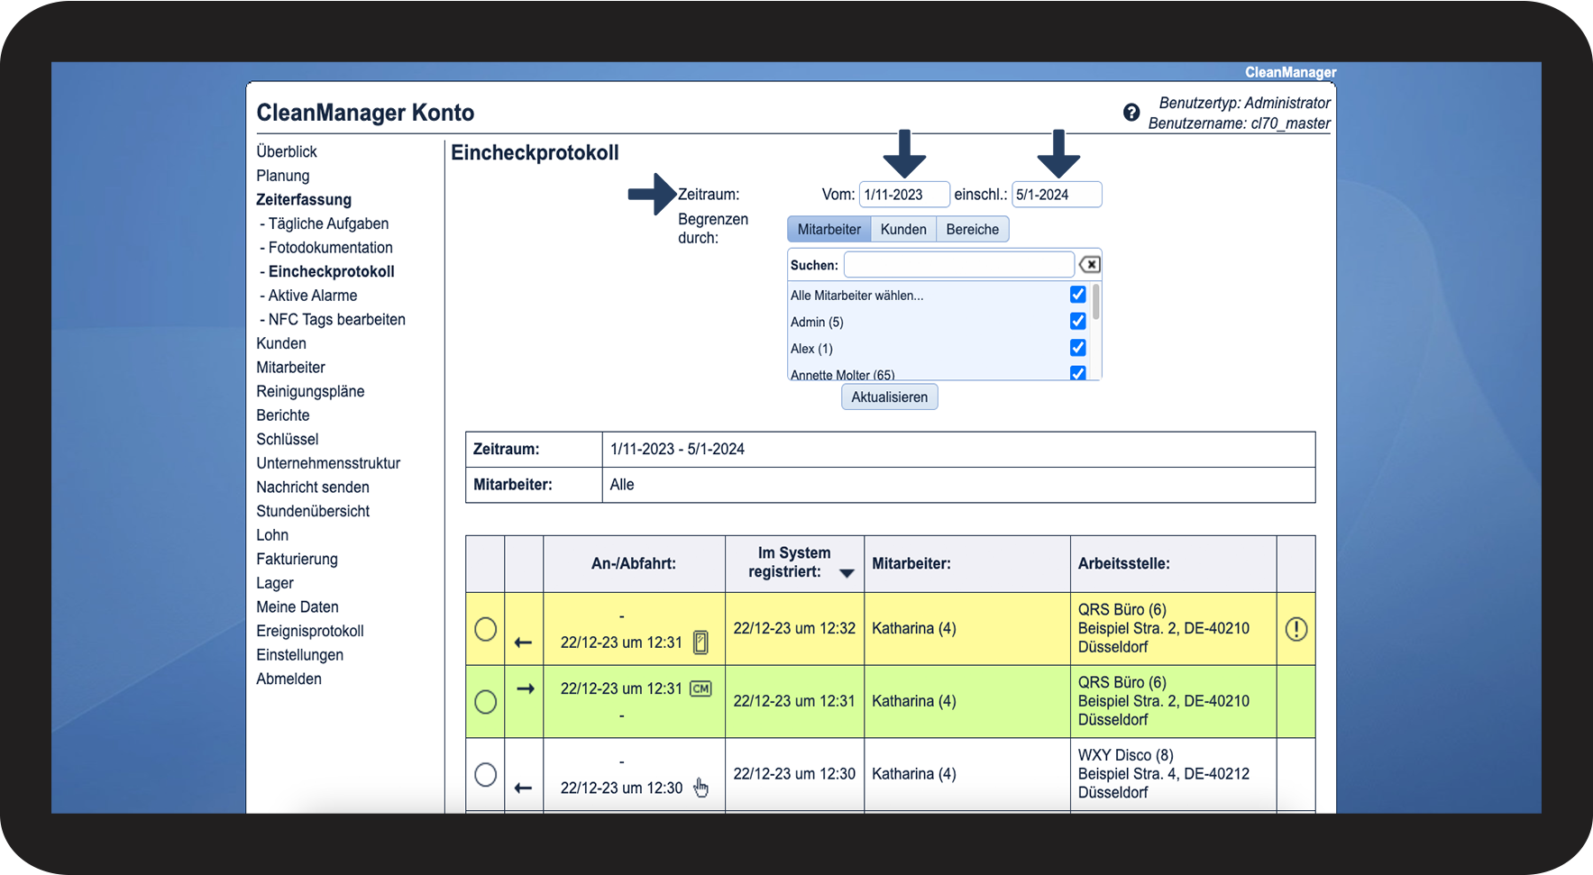Clear the employee search field
This screenshot has height=875, width=1593.
click(x=1090, y=264)
